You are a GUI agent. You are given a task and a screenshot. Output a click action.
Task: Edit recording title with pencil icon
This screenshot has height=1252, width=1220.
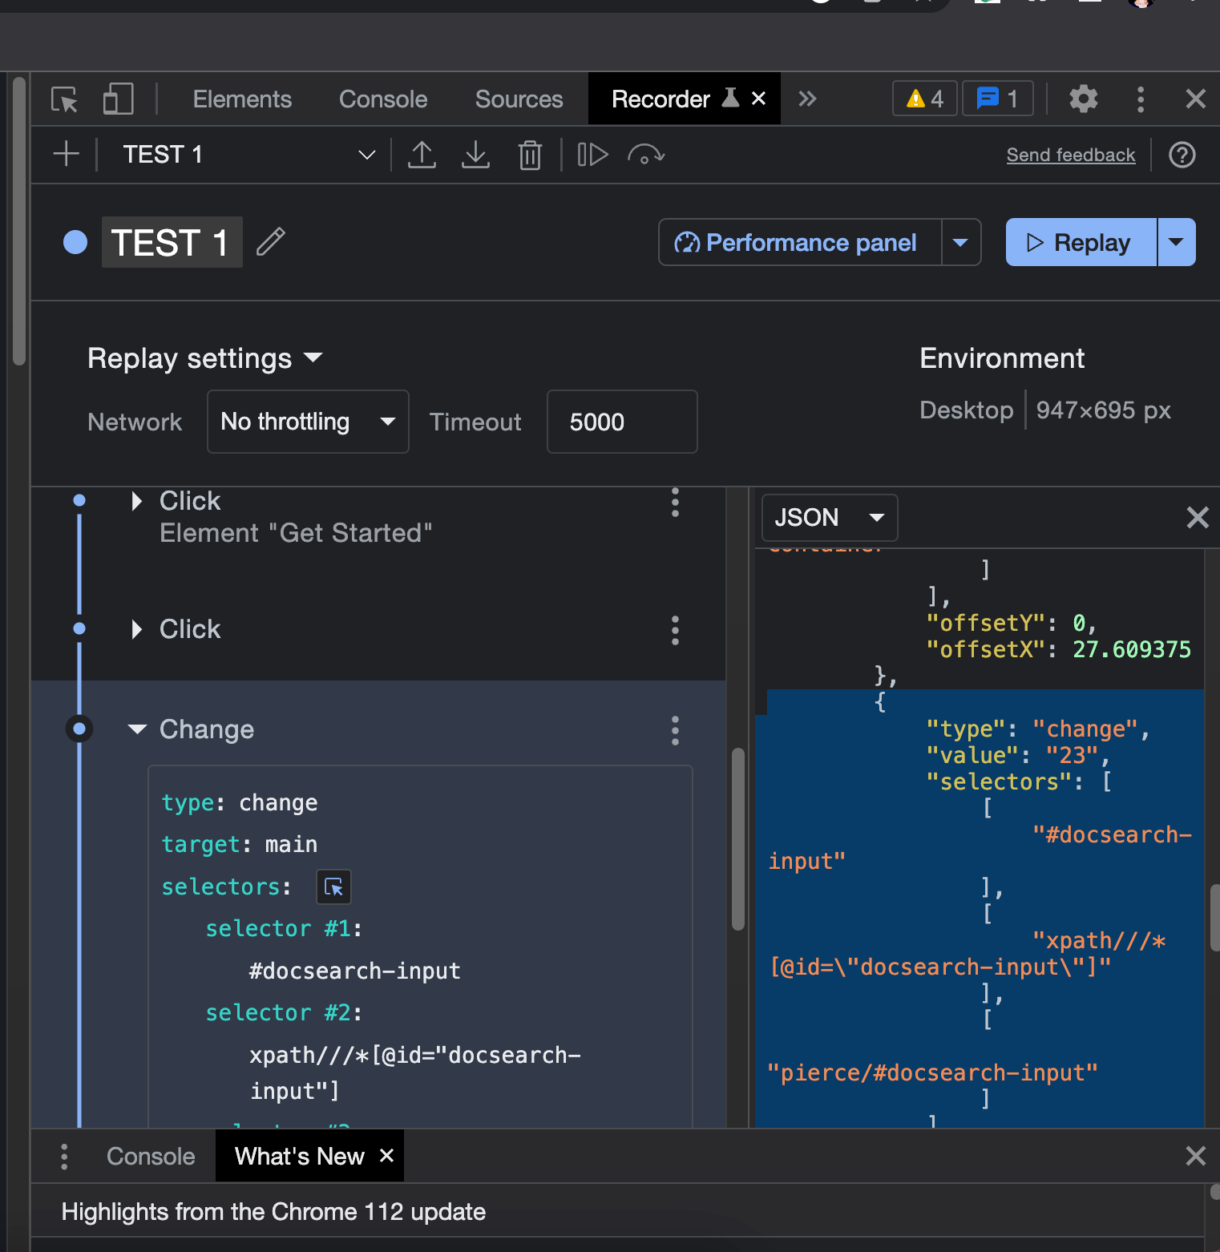point(271,241)
